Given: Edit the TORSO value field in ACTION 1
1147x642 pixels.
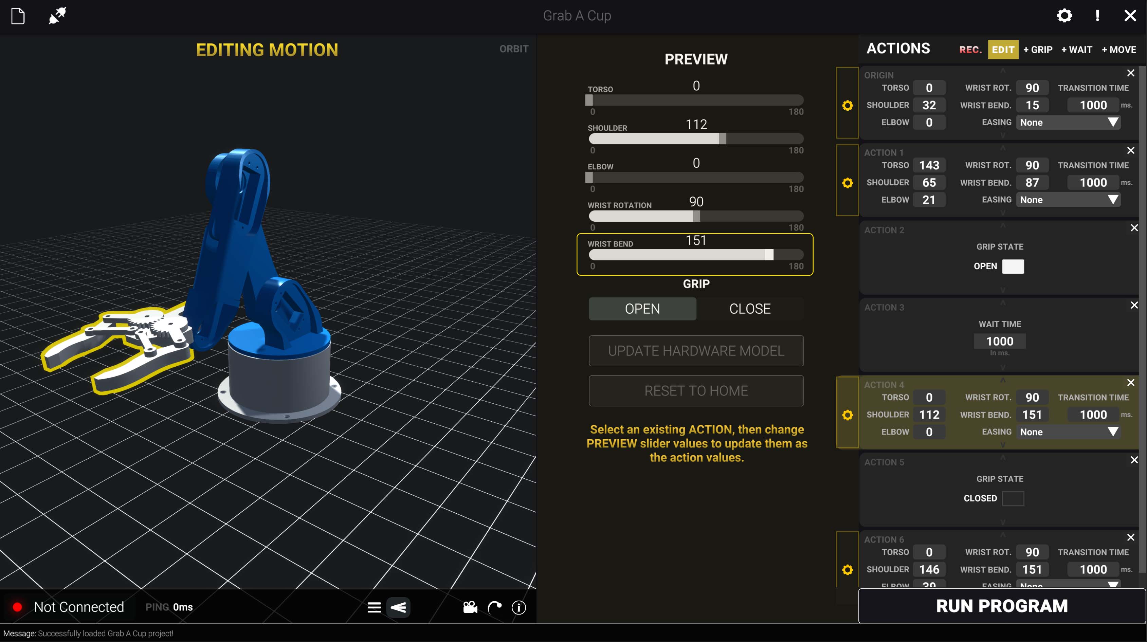Looking at the screenshot, I should tap(929, 165).
